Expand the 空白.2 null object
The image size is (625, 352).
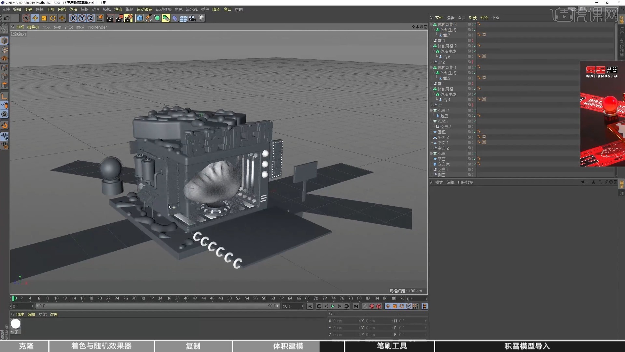(431, 148)
